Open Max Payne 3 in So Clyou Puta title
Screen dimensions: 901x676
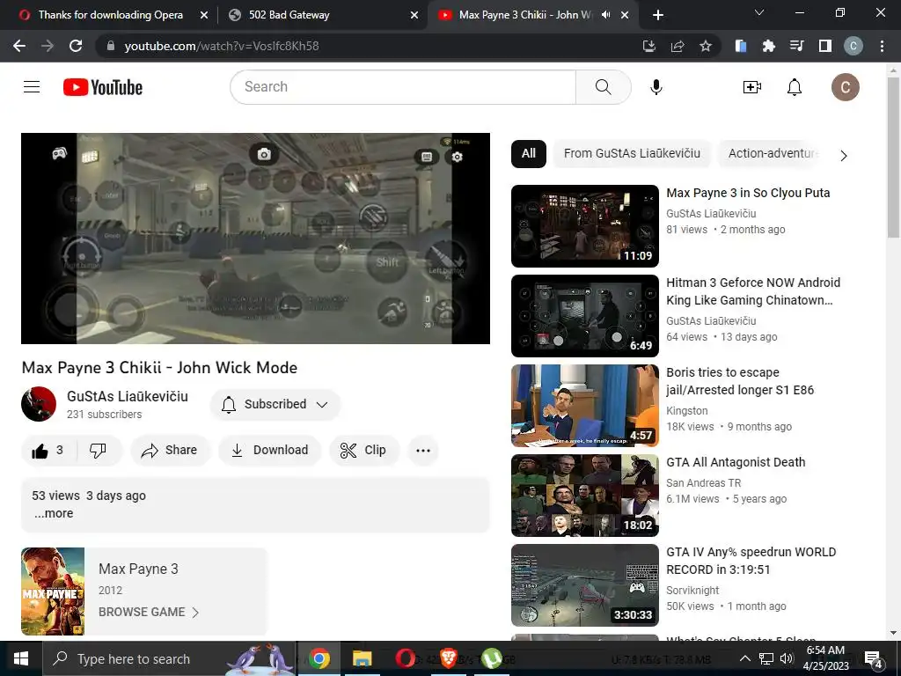pos(748,193)
